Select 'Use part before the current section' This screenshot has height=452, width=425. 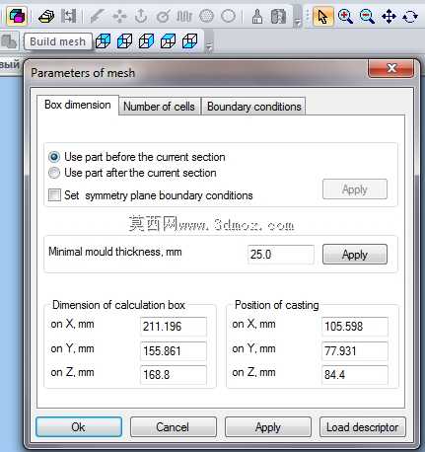[137, 157]
